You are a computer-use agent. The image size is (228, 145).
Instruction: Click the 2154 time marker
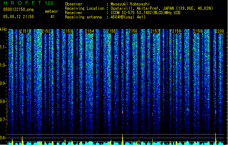90,31
